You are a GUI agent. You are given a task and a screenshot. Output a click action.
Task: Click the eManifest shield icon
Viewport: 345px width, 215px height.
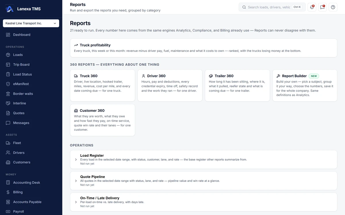[x=8, y=84]
